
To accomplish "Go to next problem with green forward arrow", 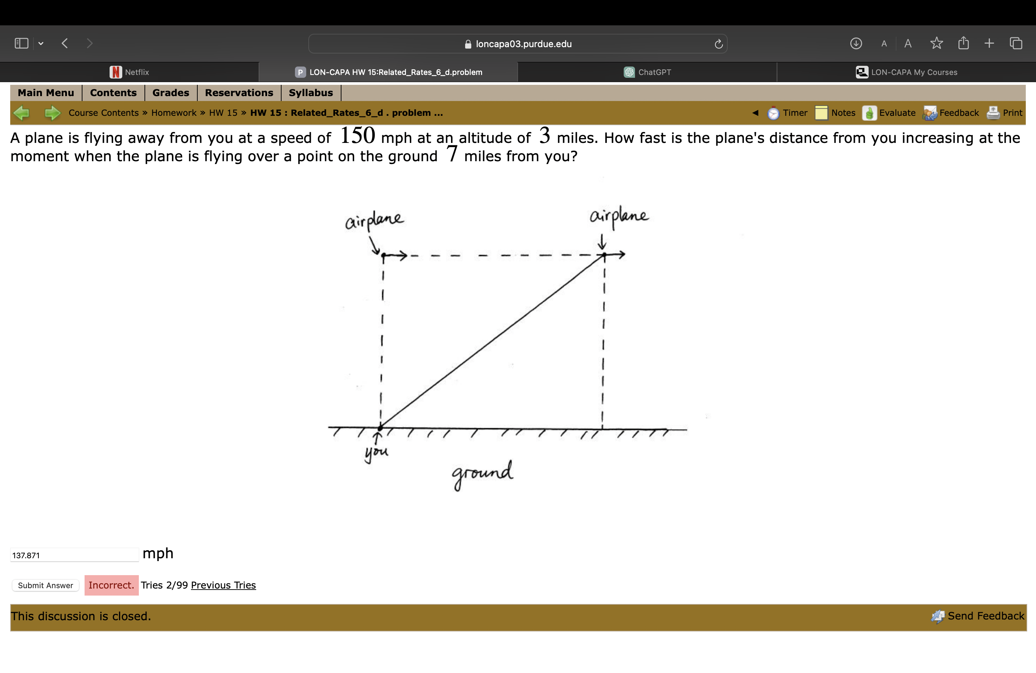I will pyautogui.click(x=52, y=113).
